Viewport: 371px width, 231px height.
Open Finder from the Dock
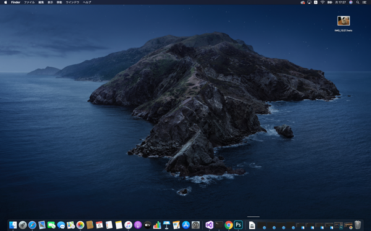(13, 225)
